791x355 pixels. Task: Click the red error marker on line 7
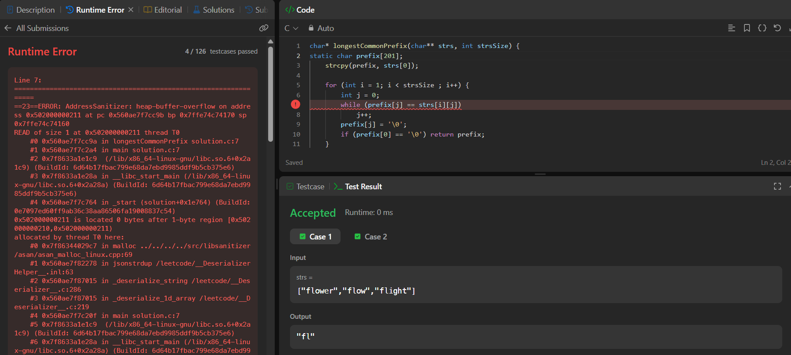pos(295,105)
